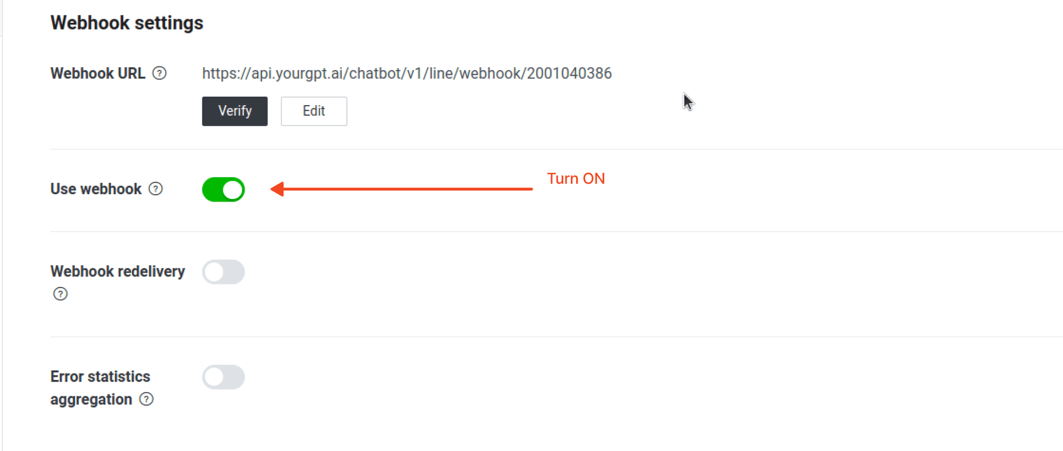Click the red Turn ON annotation text
Screen dimensions: 1063x451
coord(576,179)
